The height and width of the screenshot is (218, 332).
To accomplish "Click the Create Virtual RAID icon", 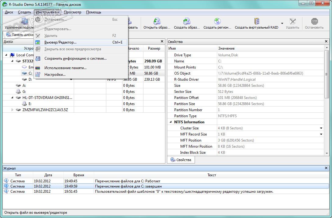I will tap(256, 22).
